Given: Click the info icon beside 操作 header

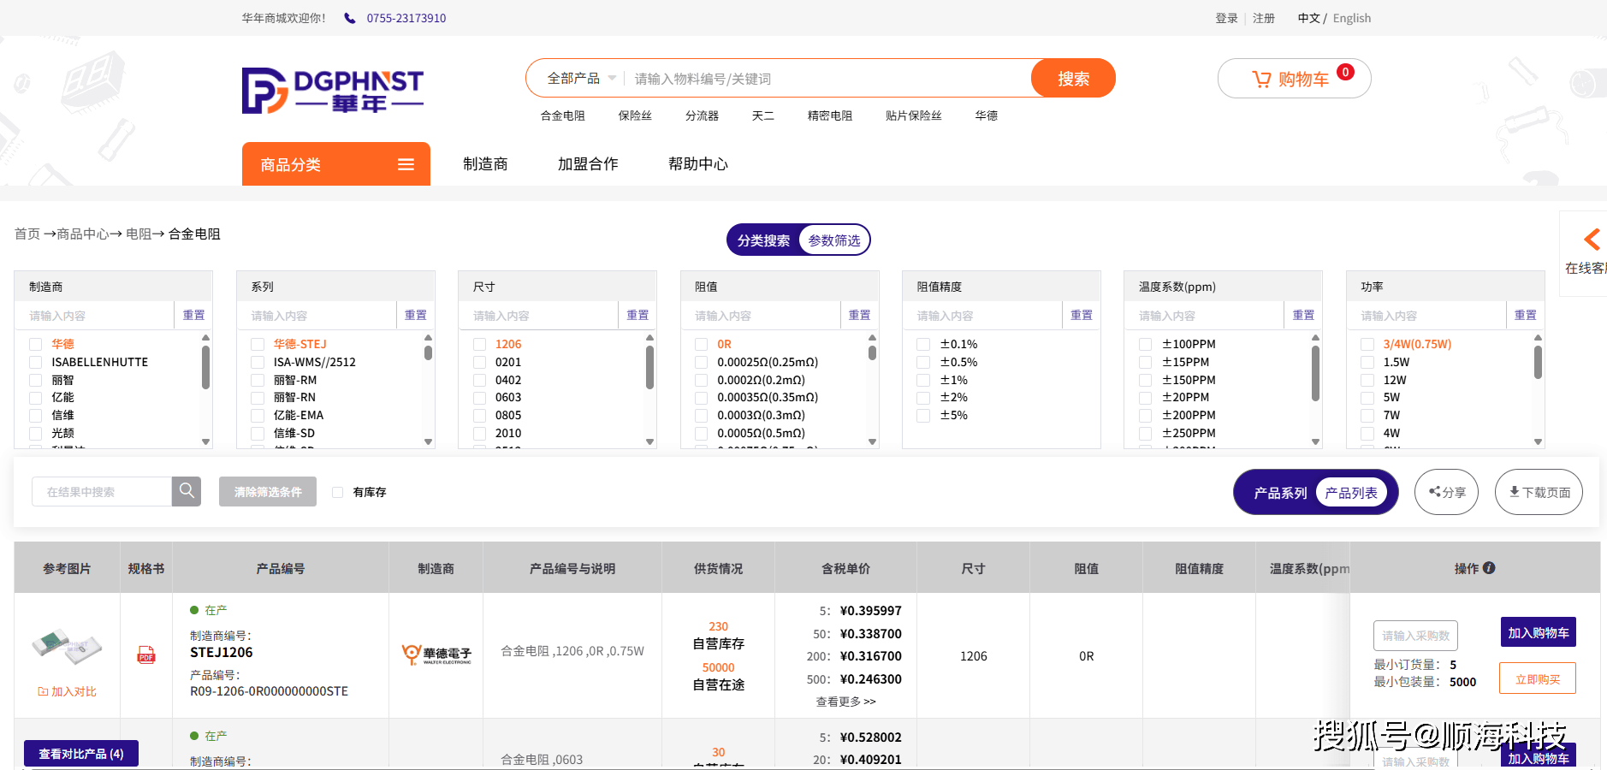Looking at the screenshot, I should coord(1489,568).
